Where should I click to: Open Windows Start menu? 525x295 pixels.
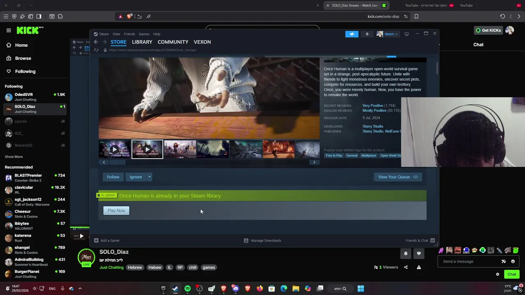click(361, 288)
